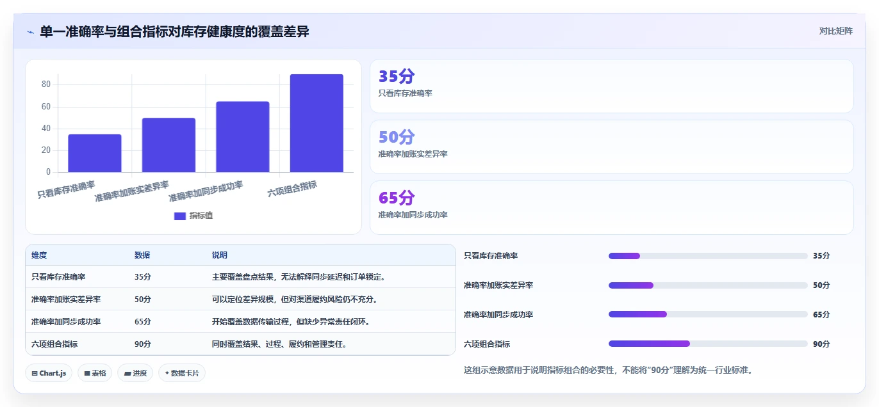Click the 准确率加账实差异率 progress bar
Image resolution: width=879 pixels, height=407 pixels.
tap(708, 285)
